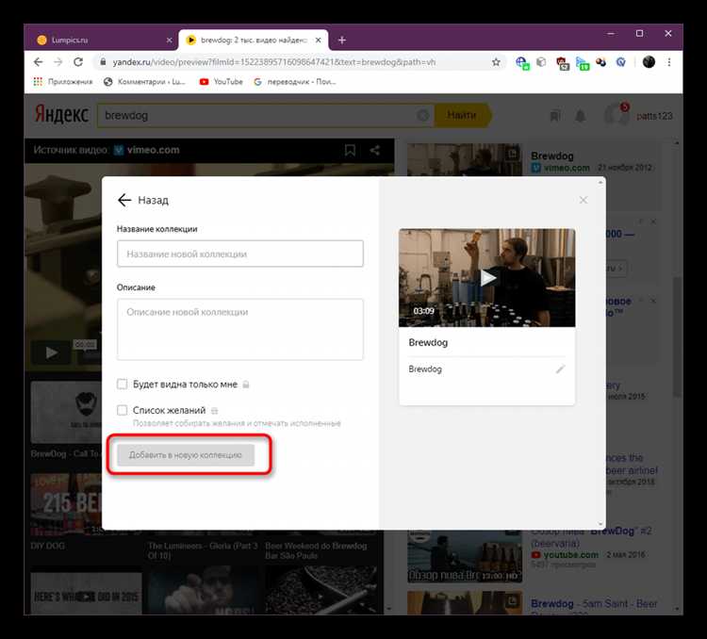Open the HERE'S WHAT video thumbnail
Screen dimensions: 707x639
[86, 594]
